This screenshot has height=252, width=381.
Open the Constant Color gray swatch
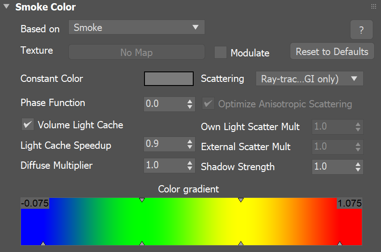[x=169, y=79]
